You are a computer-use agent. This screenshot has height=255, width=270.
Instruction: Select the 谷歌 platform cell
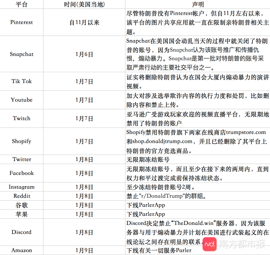pyautogui.click(x=21, y=205)
